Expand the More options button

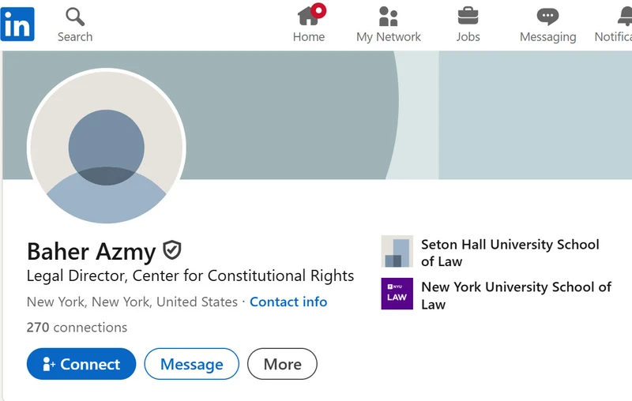pyautogui.click(x=282, y=364)
